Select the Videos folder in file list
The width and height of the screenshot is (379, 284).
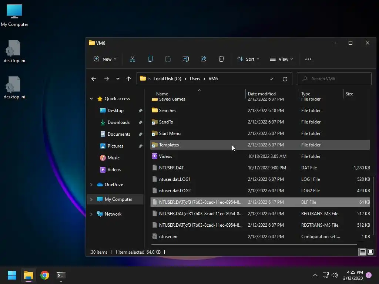tap(260, 156)
